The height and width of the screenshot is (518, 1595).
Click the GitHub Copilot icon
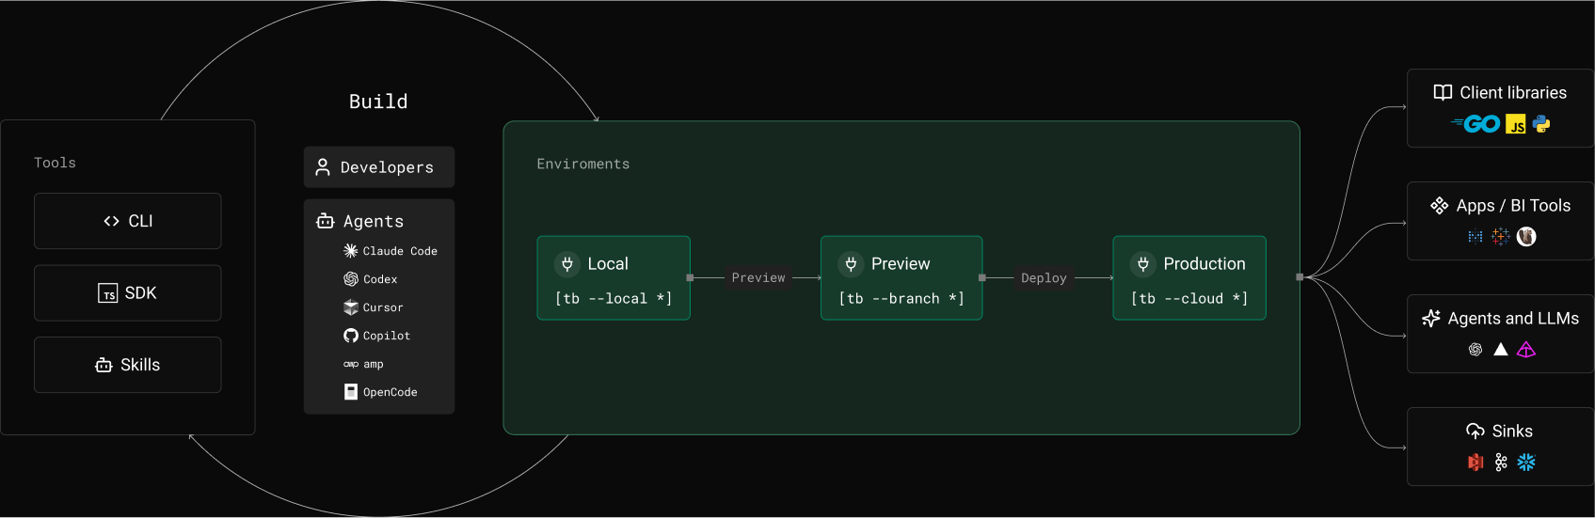click(x=351, y=336)
